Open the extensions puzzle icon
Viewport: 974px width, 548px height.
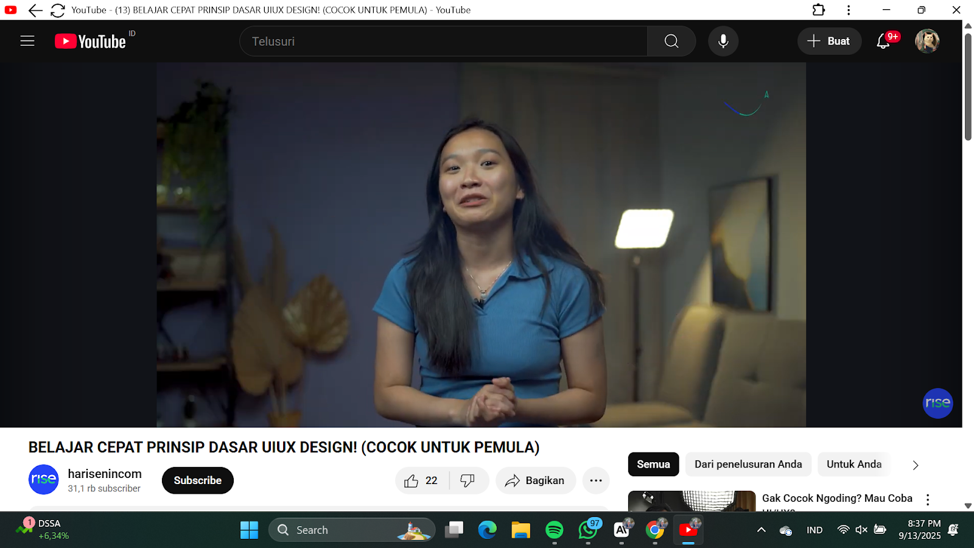click(819, 10)
